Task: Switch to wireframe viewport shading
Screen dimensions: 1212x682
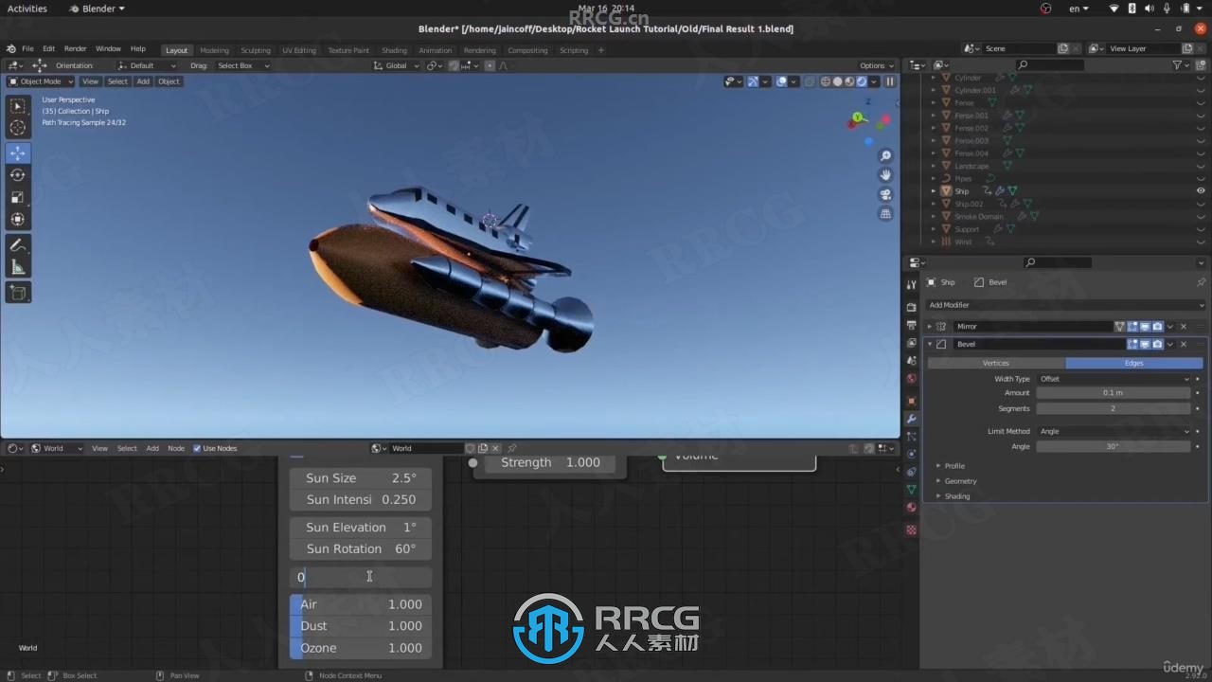Action: pyautogui.click(x=826, y=81)
